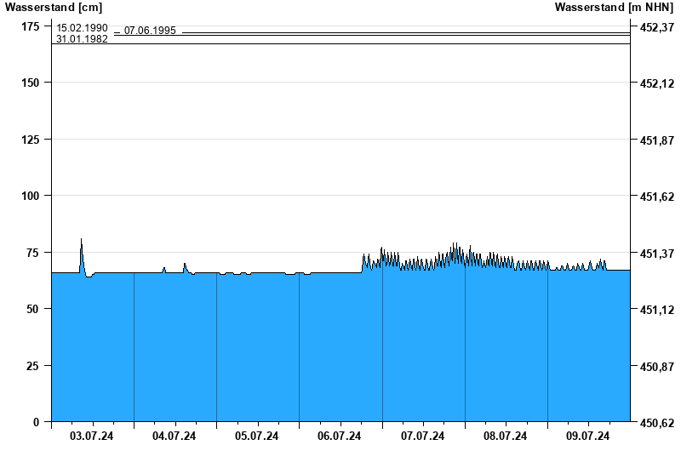Click the 450,62 value on right axis
The height and width of the screenshot is (468, 681).
(656, 423)
